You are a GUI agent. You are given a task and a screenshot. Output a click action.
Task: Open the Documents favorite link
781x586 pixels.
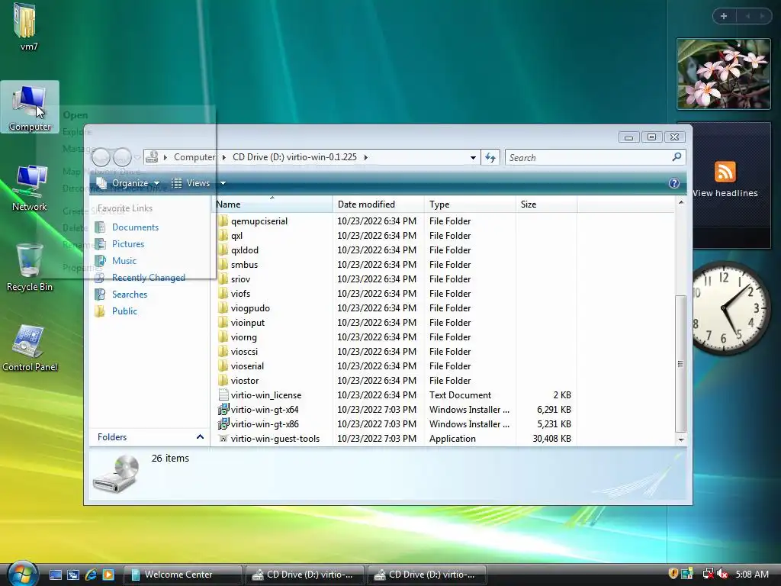(x=135, y=227)
